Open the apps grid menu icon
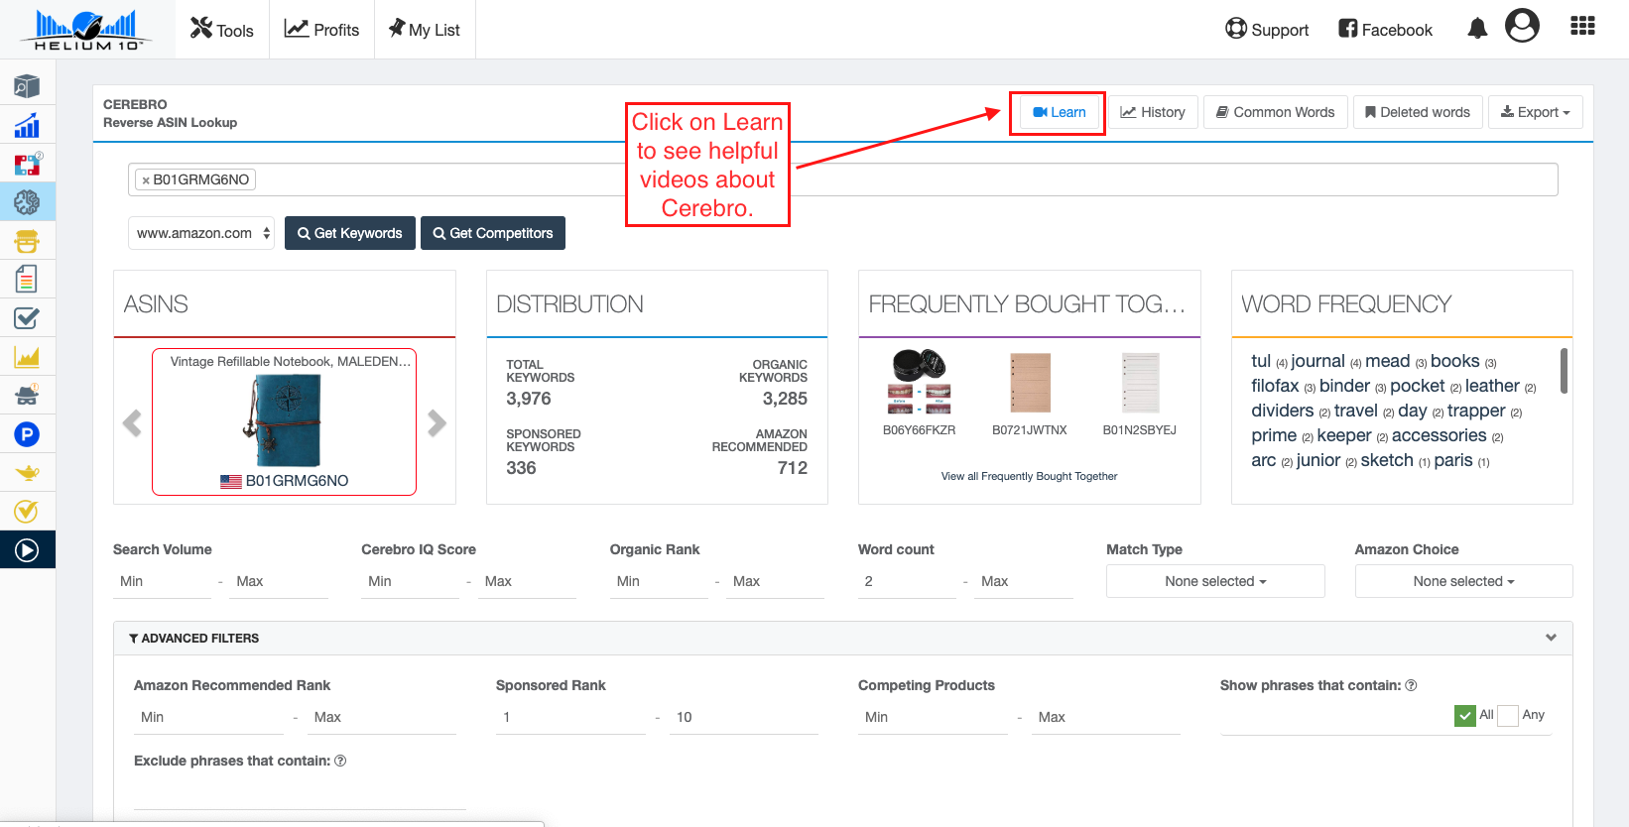 (x=1582, y=26)
